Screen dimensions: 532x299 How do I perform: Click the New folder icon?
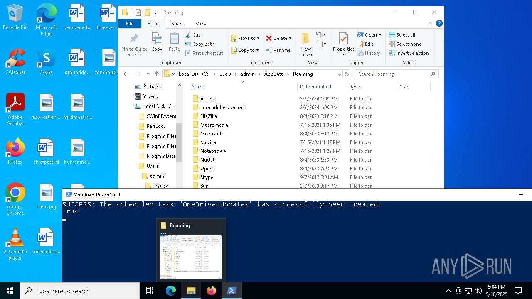(306, 44)
